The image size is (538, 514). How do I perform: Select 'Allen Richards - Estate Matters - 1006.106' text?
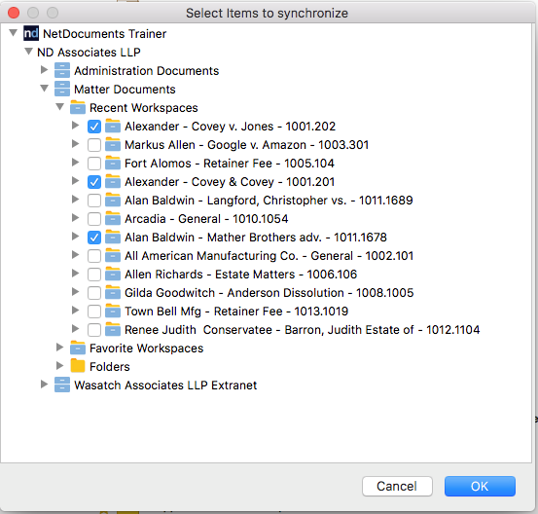[240, 274]
